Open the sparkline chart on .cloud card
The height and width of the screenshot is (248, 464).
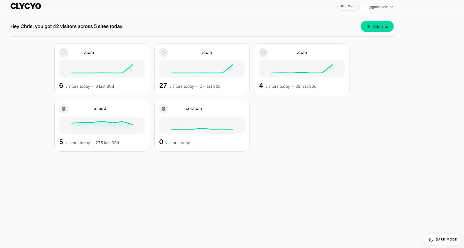[102, 125]
